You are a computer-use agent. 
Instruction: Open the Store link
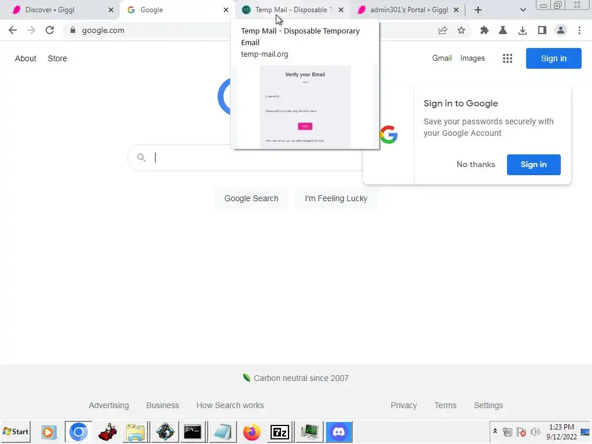(57, 58)
